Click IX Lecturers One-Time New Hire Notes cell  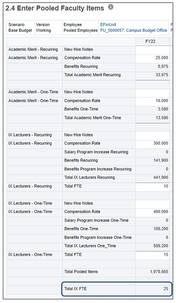(x=153, y=203)
